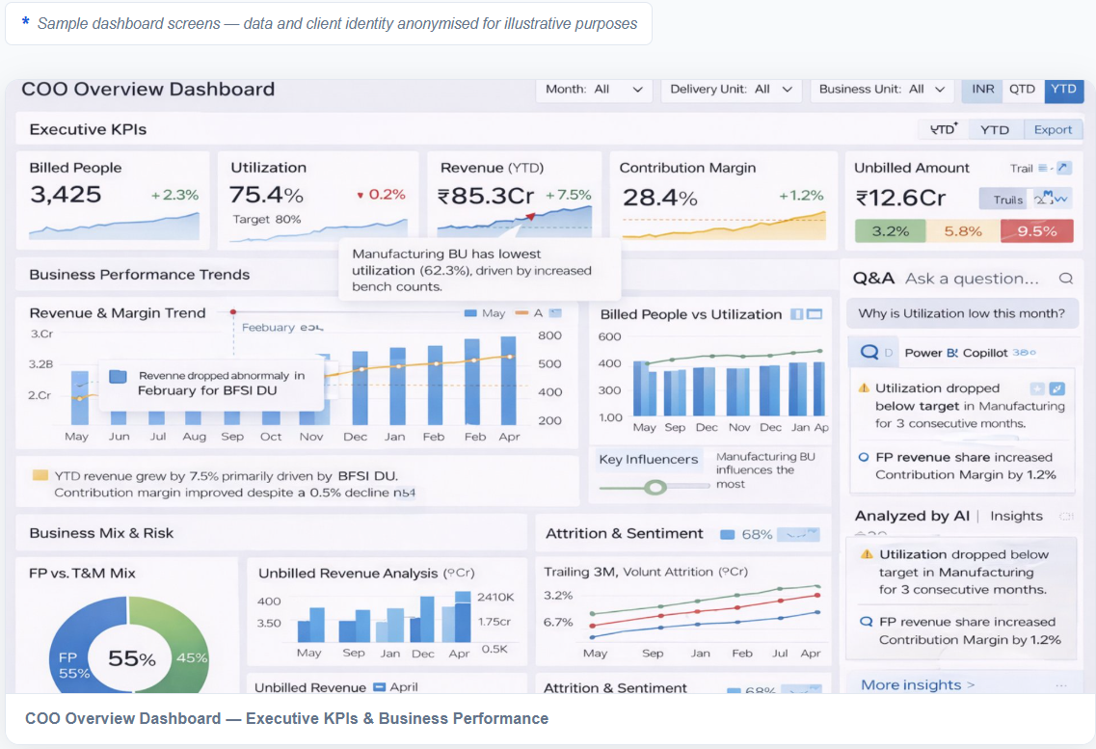Click the Apr bar in Revenue & Margin Trend
The image size is (1096, 749).
point(509,381)
